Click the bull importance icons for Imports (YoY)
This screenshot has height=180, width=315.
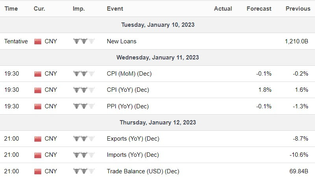[84, 155]
